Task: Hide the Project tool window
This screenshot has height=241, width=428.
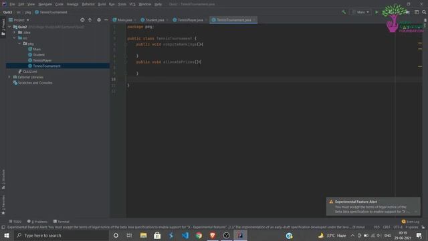Action: (106, 20)
